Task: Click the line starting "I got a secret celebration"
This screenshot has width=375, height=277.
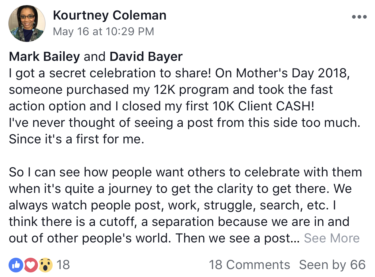Action: [x=179, y=73]
